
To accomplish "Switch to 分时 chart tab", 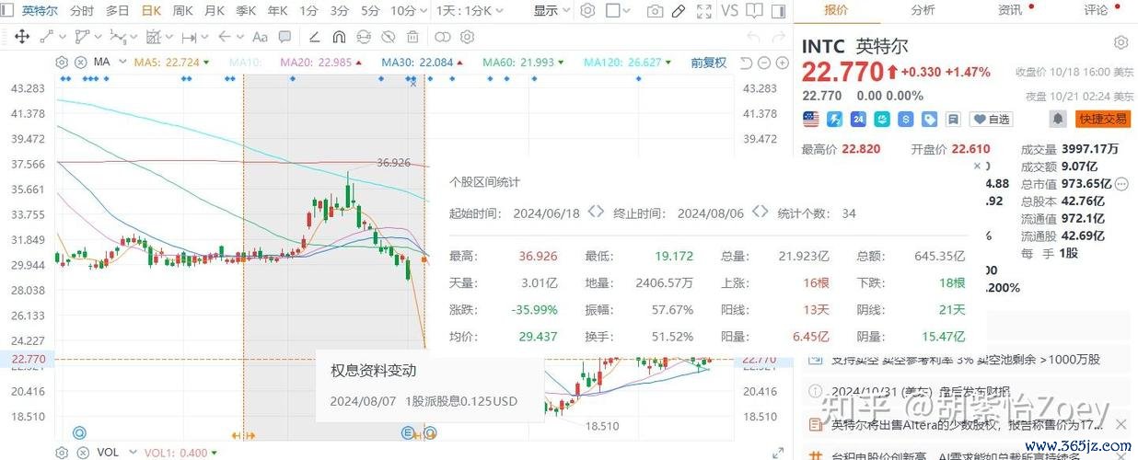I will (x=81, y=11).
